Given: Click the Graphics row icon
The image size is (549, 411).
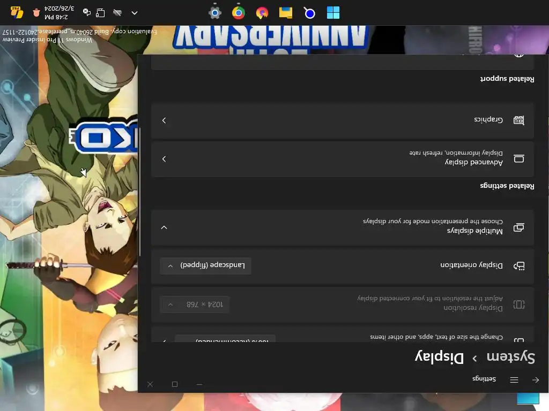Looking at the screenshot, I should (519, 120).
